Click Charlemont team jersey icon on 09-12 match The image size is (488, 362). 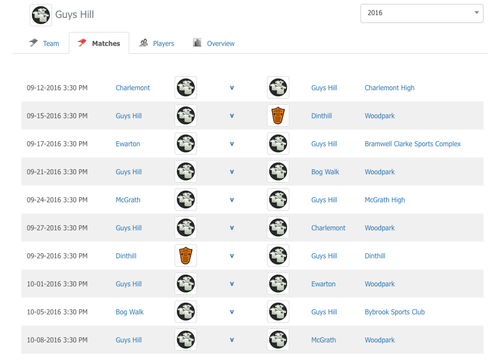(x=186, y=87)
